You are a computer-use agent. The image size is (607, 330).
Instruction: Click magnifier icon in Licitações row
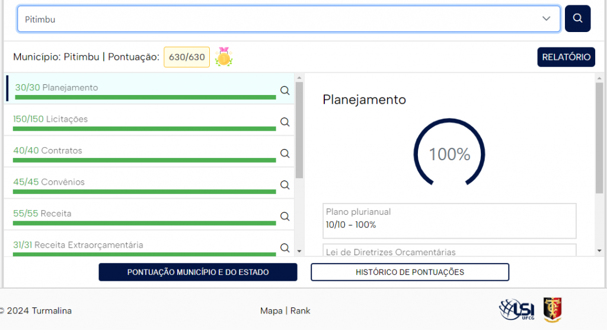pos(285,122)
